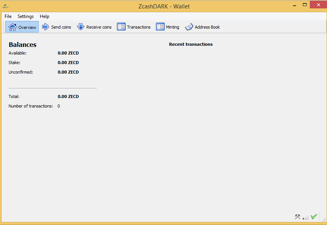Click the Transactions list icon
Screen dimensions: 327x225
pyautogui.click(x=121, y=27)
